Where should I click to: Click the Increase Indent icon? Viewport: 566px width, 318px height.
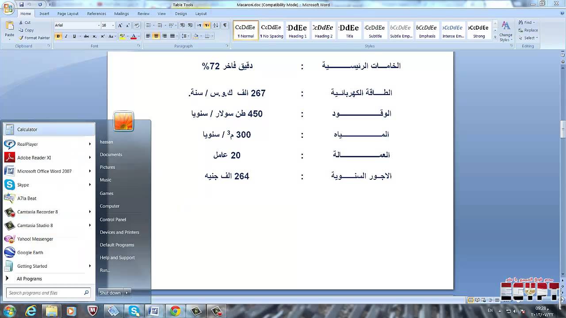coord(190,26)
